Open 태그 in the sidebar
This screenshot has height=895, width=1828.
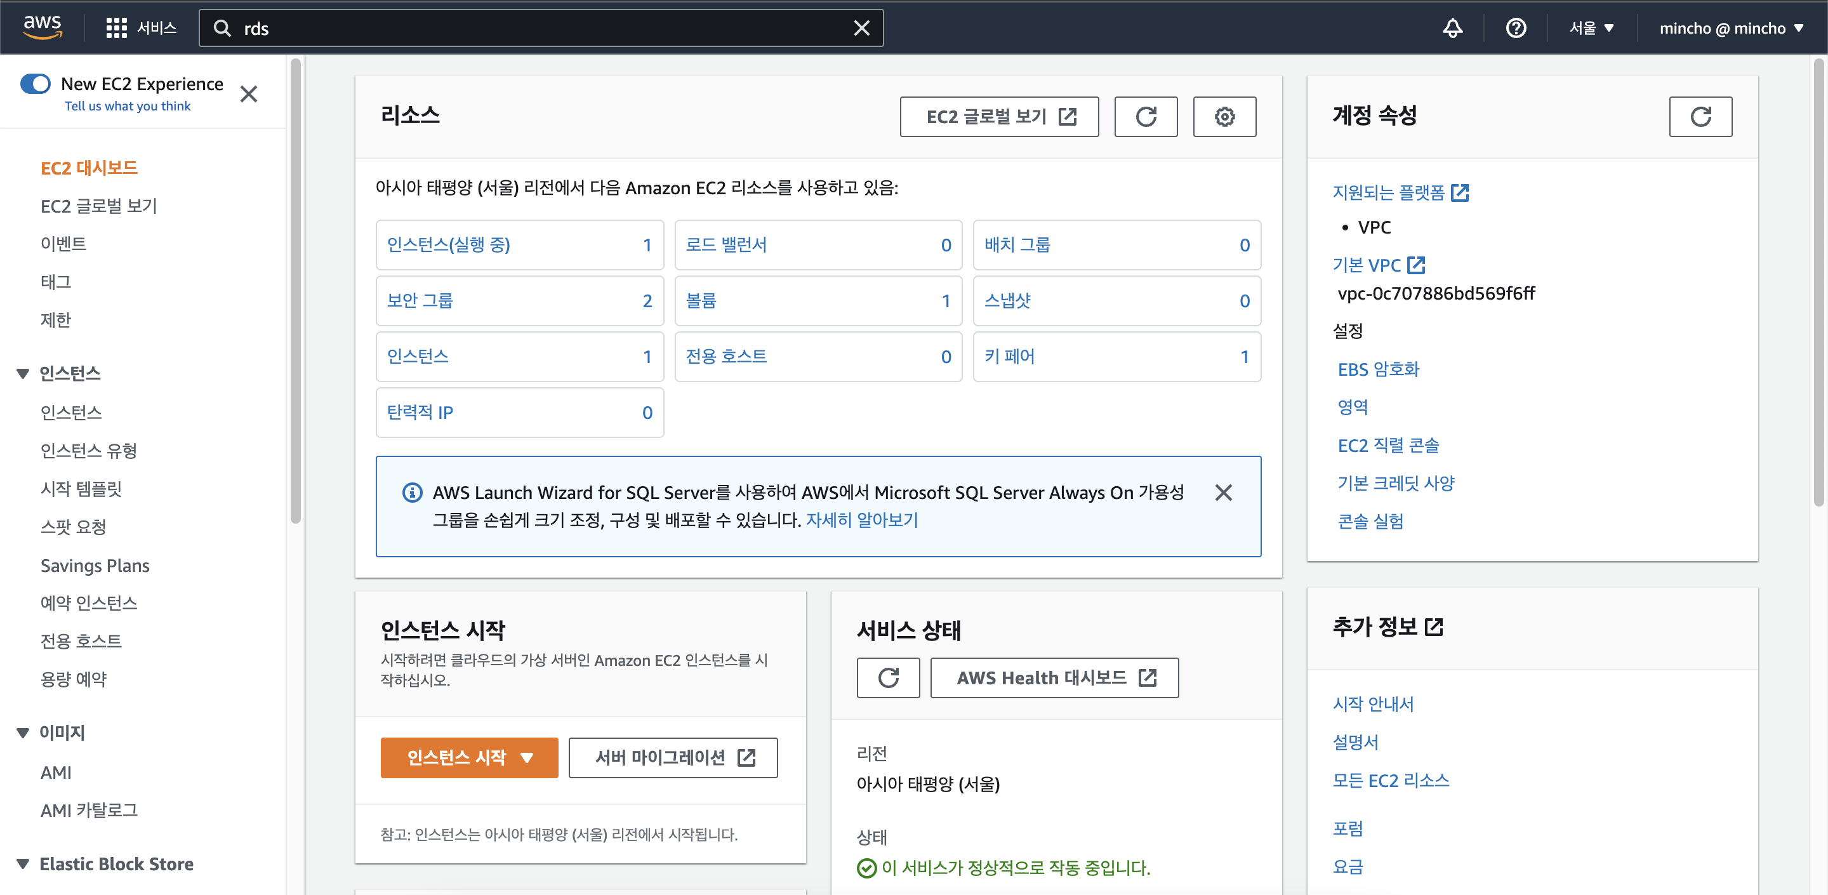(x=55, y=282)
